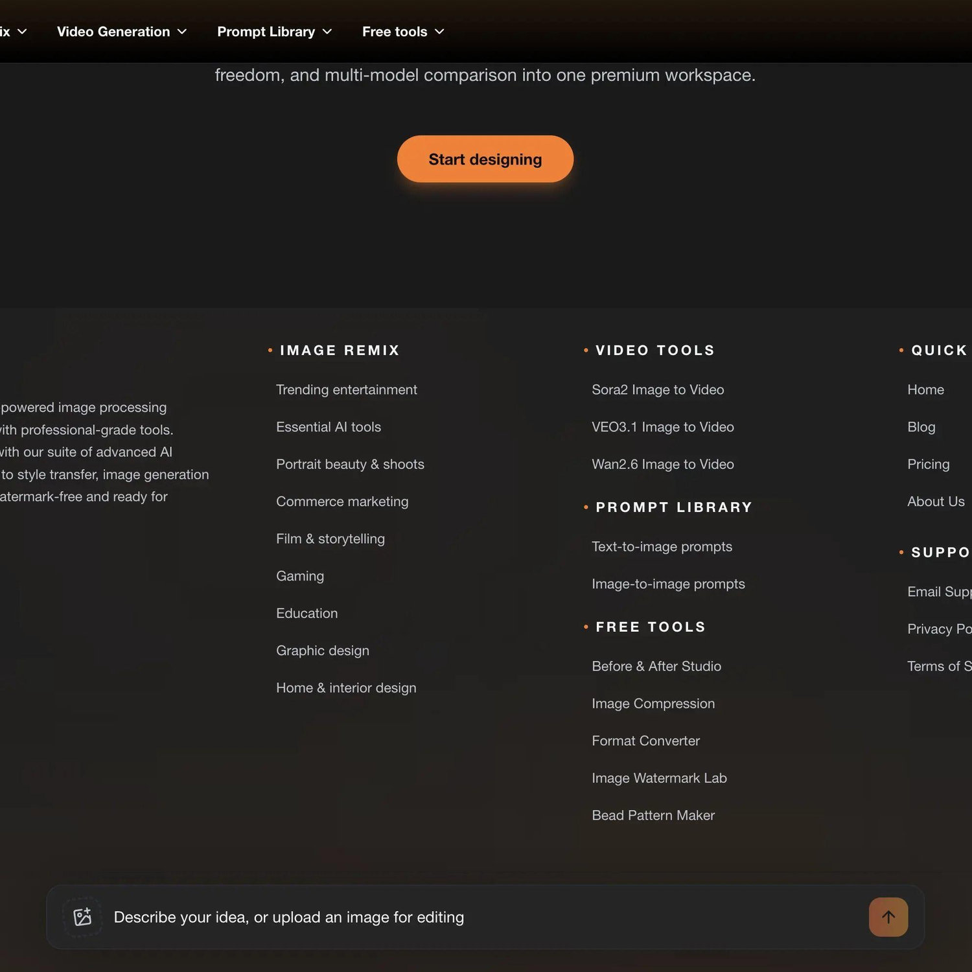The image size is (972, 972).
Task: Expand the Video Generation dropdown
Action: coord(122,32)
